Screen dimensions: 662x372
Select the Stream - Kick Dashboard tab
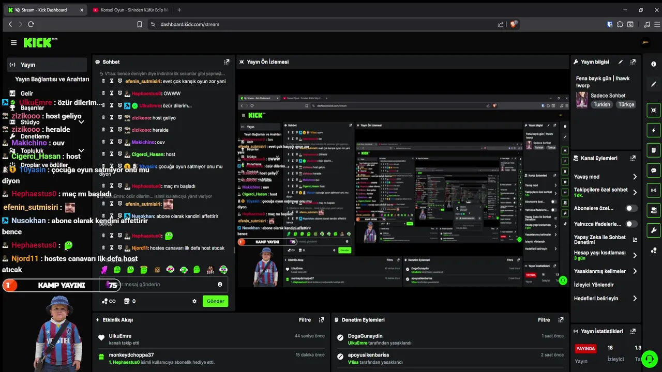click(47, 10)
